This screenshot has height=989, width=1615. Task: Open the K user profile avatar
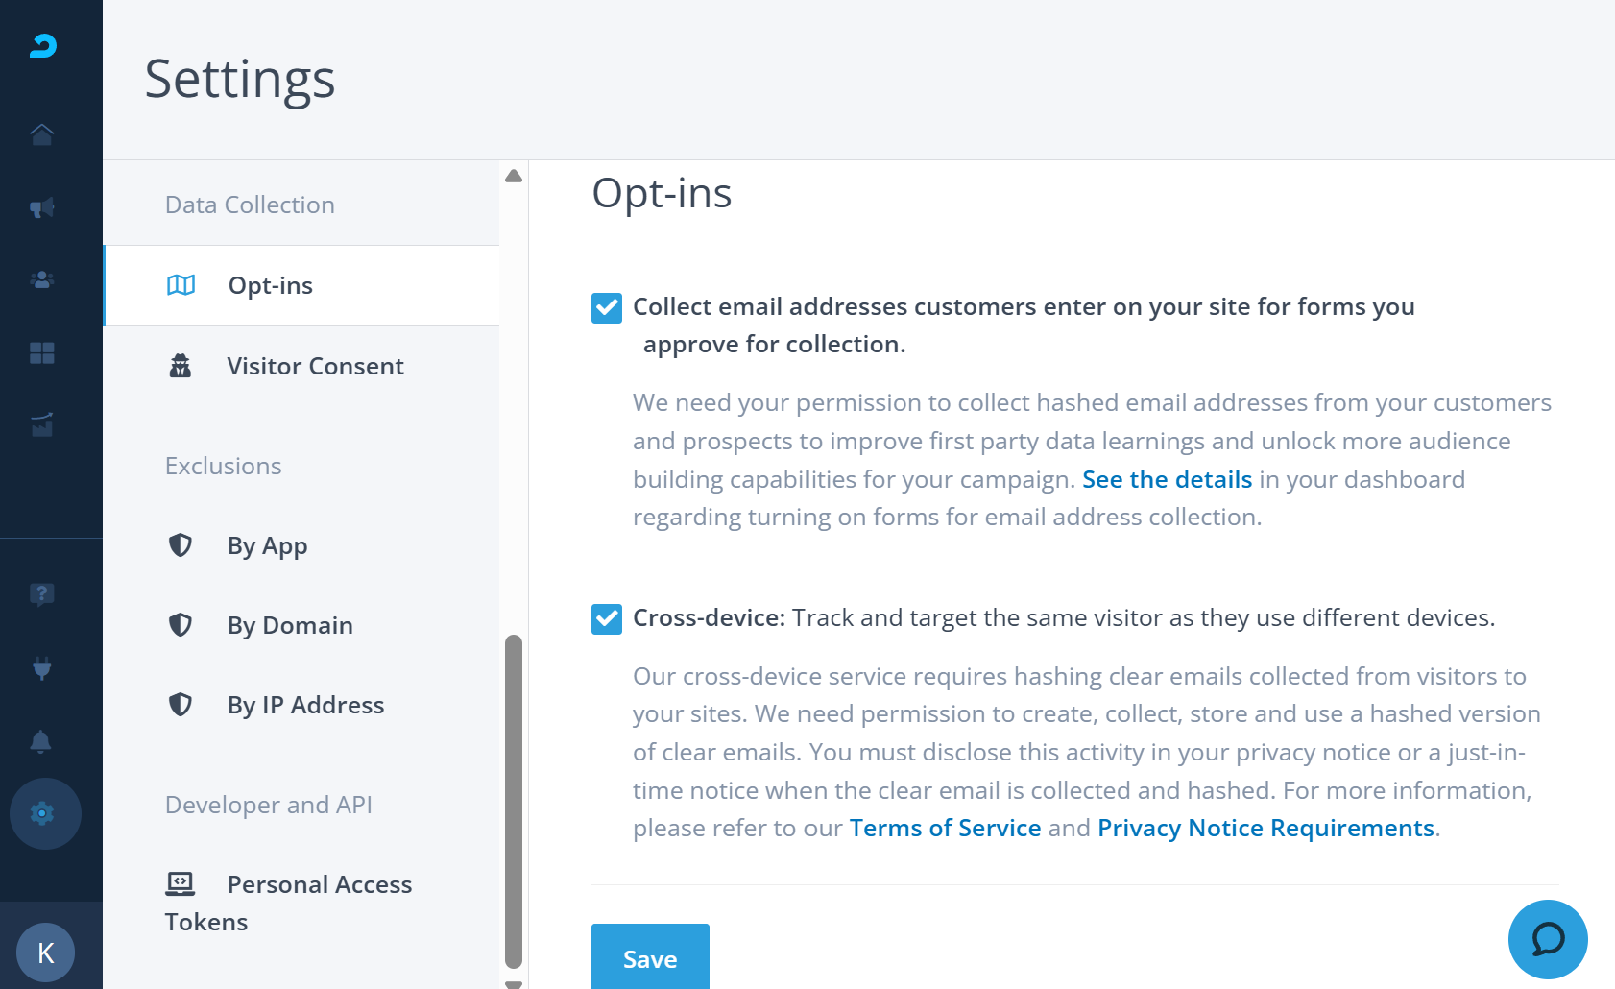coord(45,953)
